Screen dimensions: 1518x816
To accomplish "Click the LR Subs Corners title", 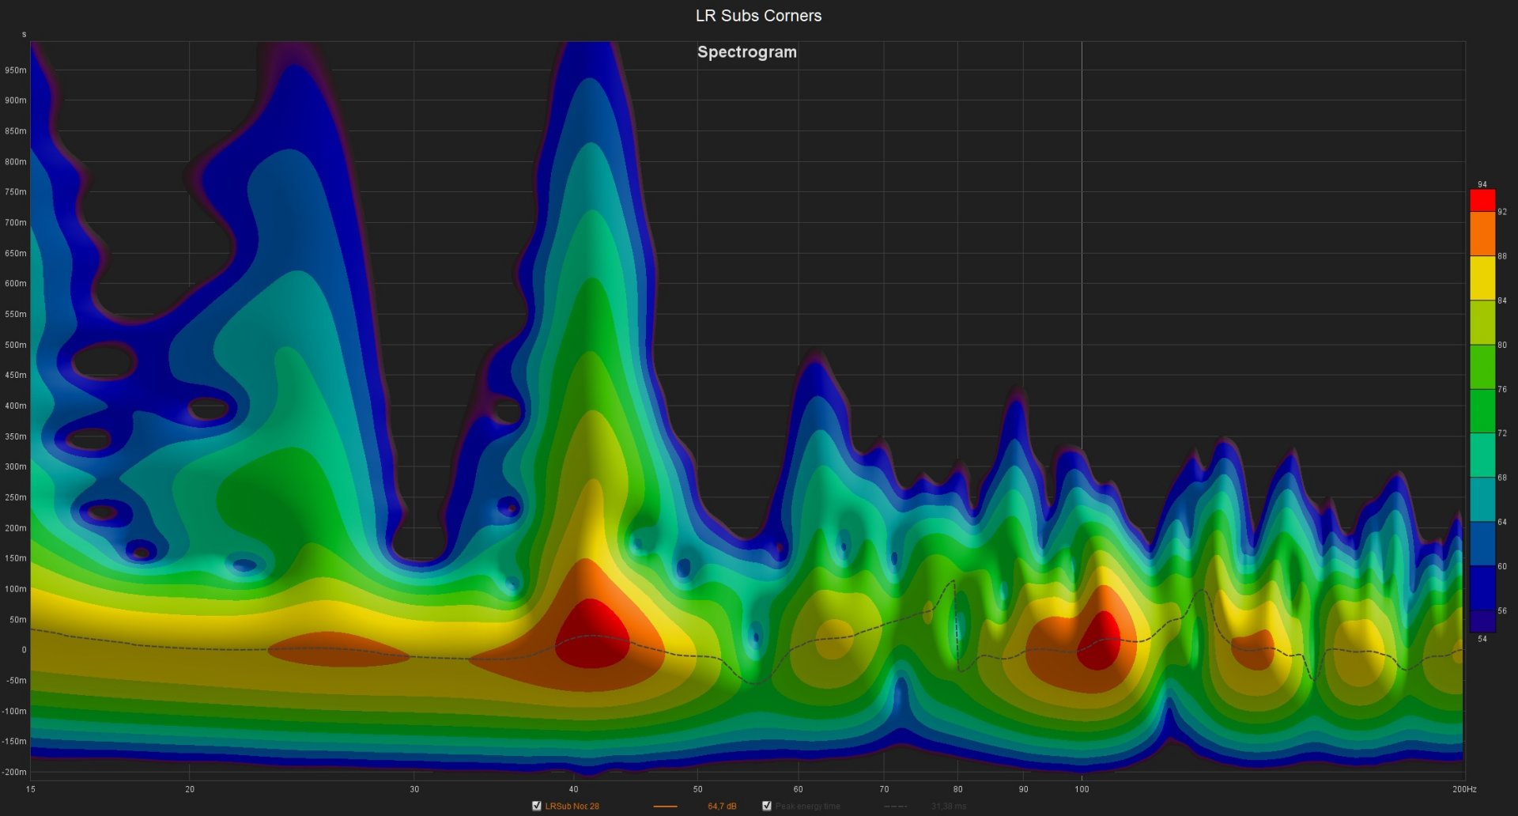I will (758, 16).
